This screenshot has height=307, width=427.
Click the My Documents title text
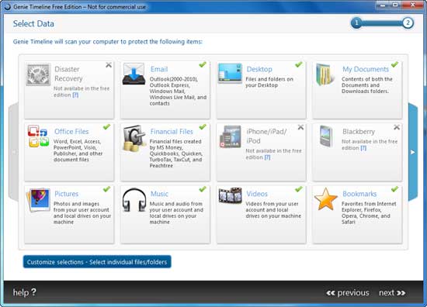tap(366, 69)
